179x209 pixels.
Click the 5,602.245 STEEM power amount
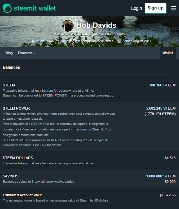coord(161,108)
